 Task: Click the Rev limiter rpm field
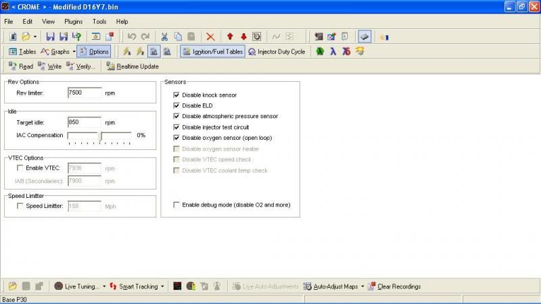pos(84,93)
